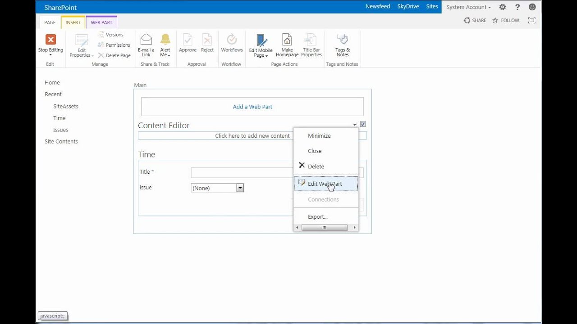Toggle the focus on content icon
Screen dimensions: 577x324
pos(532,20)
